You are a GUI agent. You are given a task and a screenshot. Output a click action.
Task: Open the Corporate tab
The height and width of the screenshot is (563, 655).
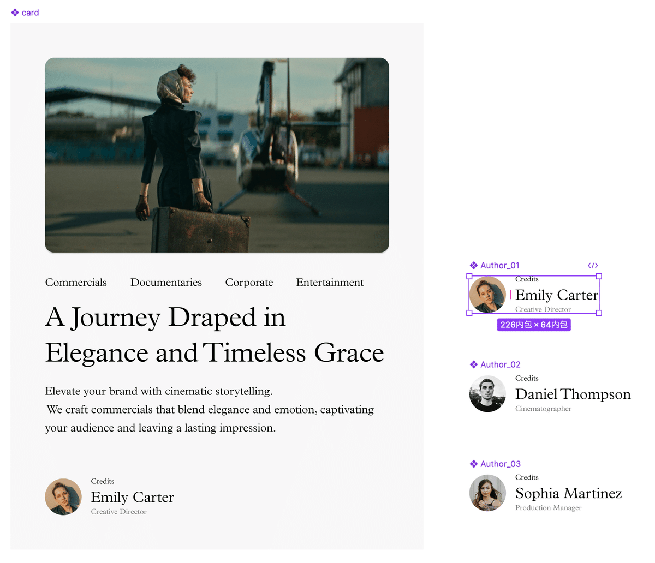coord(249,283)
